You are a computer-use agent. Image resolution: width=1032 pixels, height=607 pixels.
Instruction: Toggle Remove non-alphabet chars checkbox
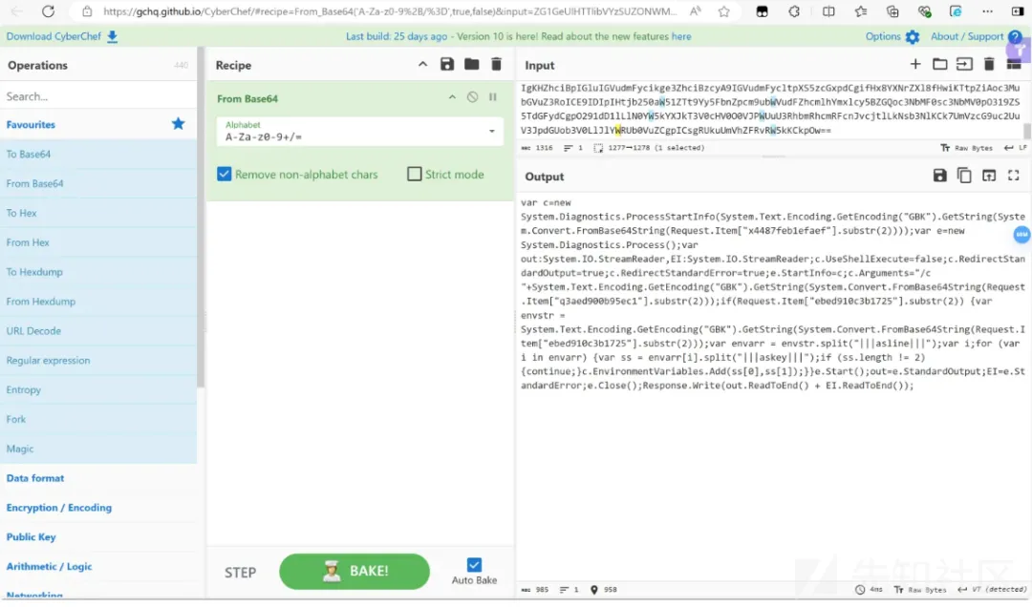(225, 175)
